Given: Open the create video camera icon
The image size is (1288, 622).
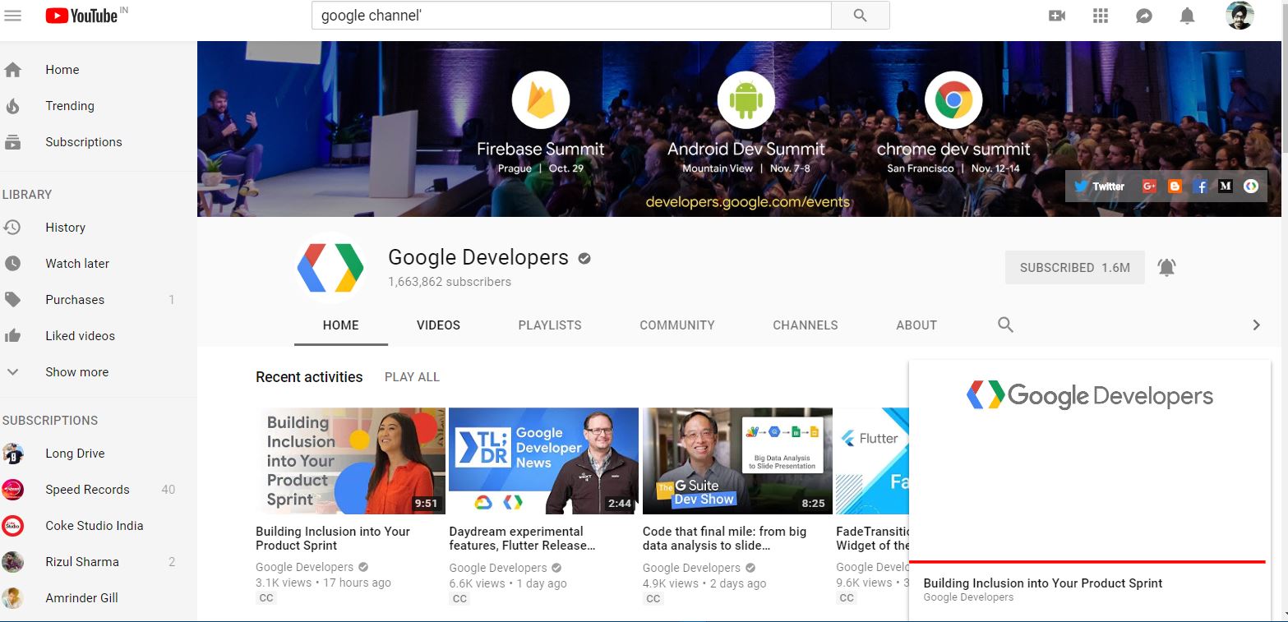Looking at the screenshot, I should (x=1057, y=16).
